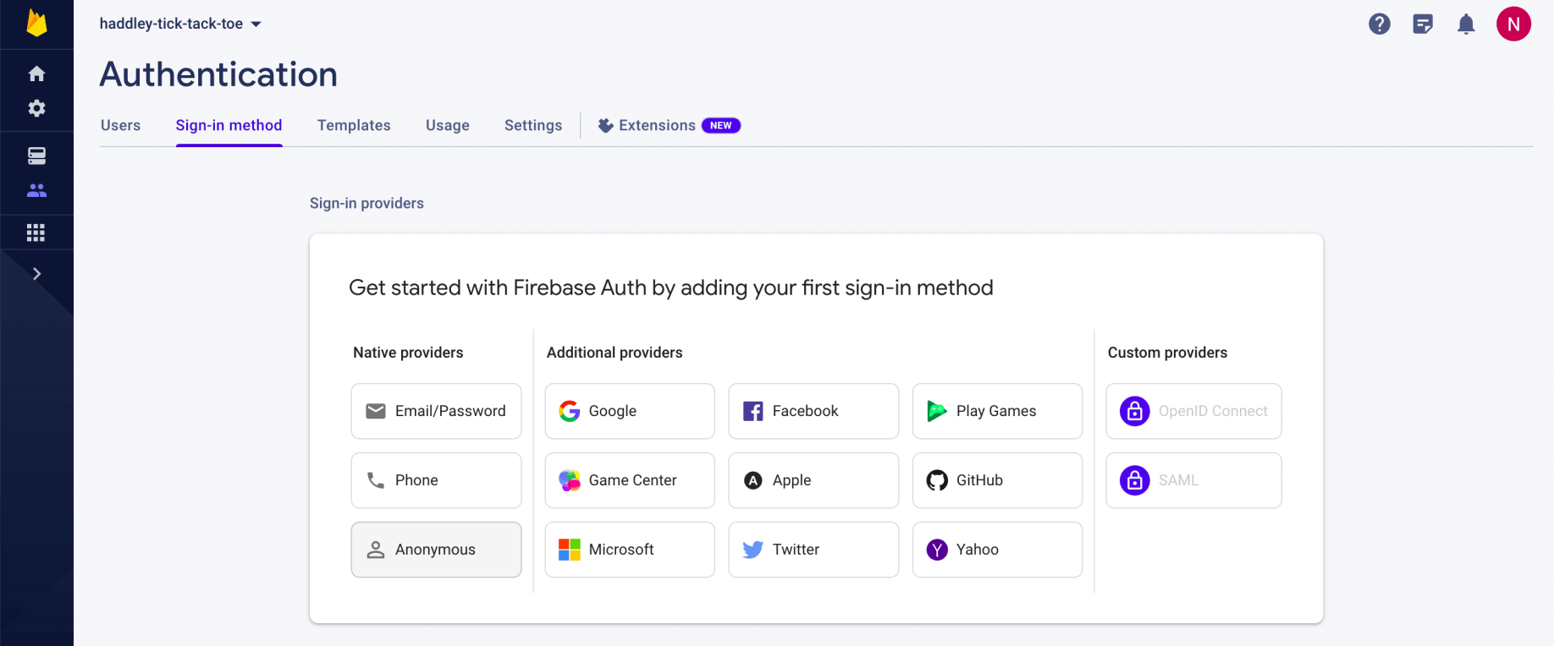The width and height of the screenshot is (1554, 646).
Task: Open project settings gear icon
Action: 36,108
